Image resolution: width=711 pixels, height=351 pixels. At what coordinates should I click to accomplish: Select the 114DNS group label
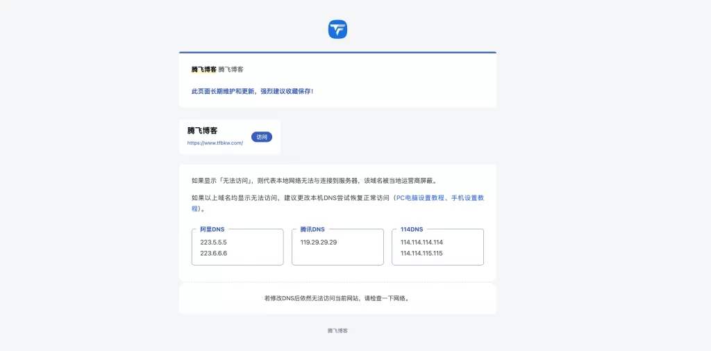point(412,229)
